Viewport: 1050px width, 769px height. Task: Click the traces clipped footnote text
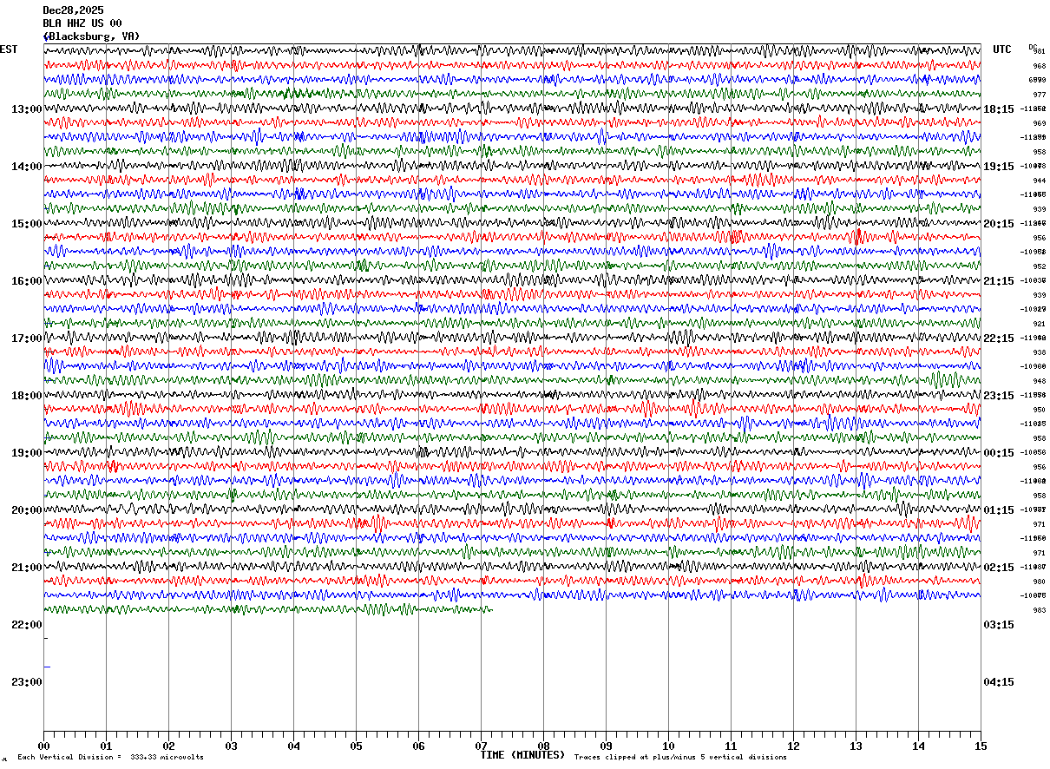[680, 758]
